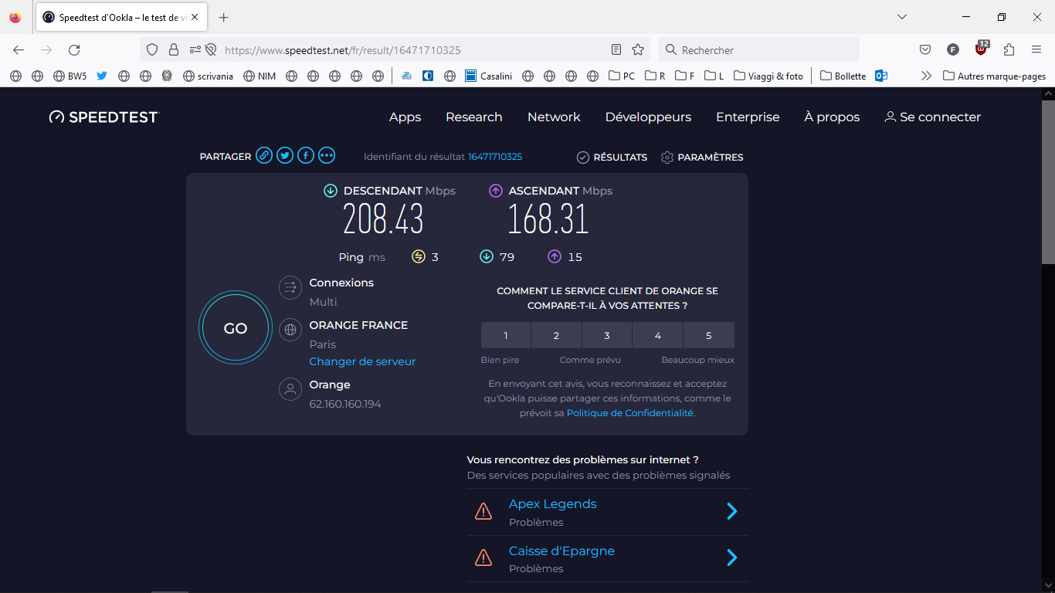
Task: Open more sharing options ellipsis icon
Action: pos(327,155)
